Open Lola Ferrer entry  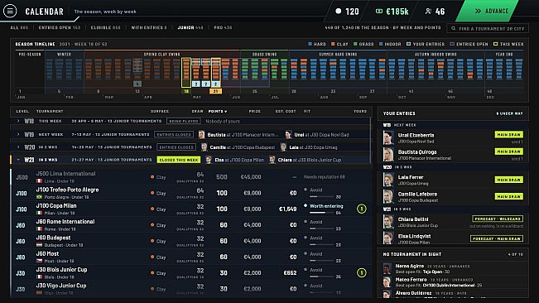(x=453, y=180)
